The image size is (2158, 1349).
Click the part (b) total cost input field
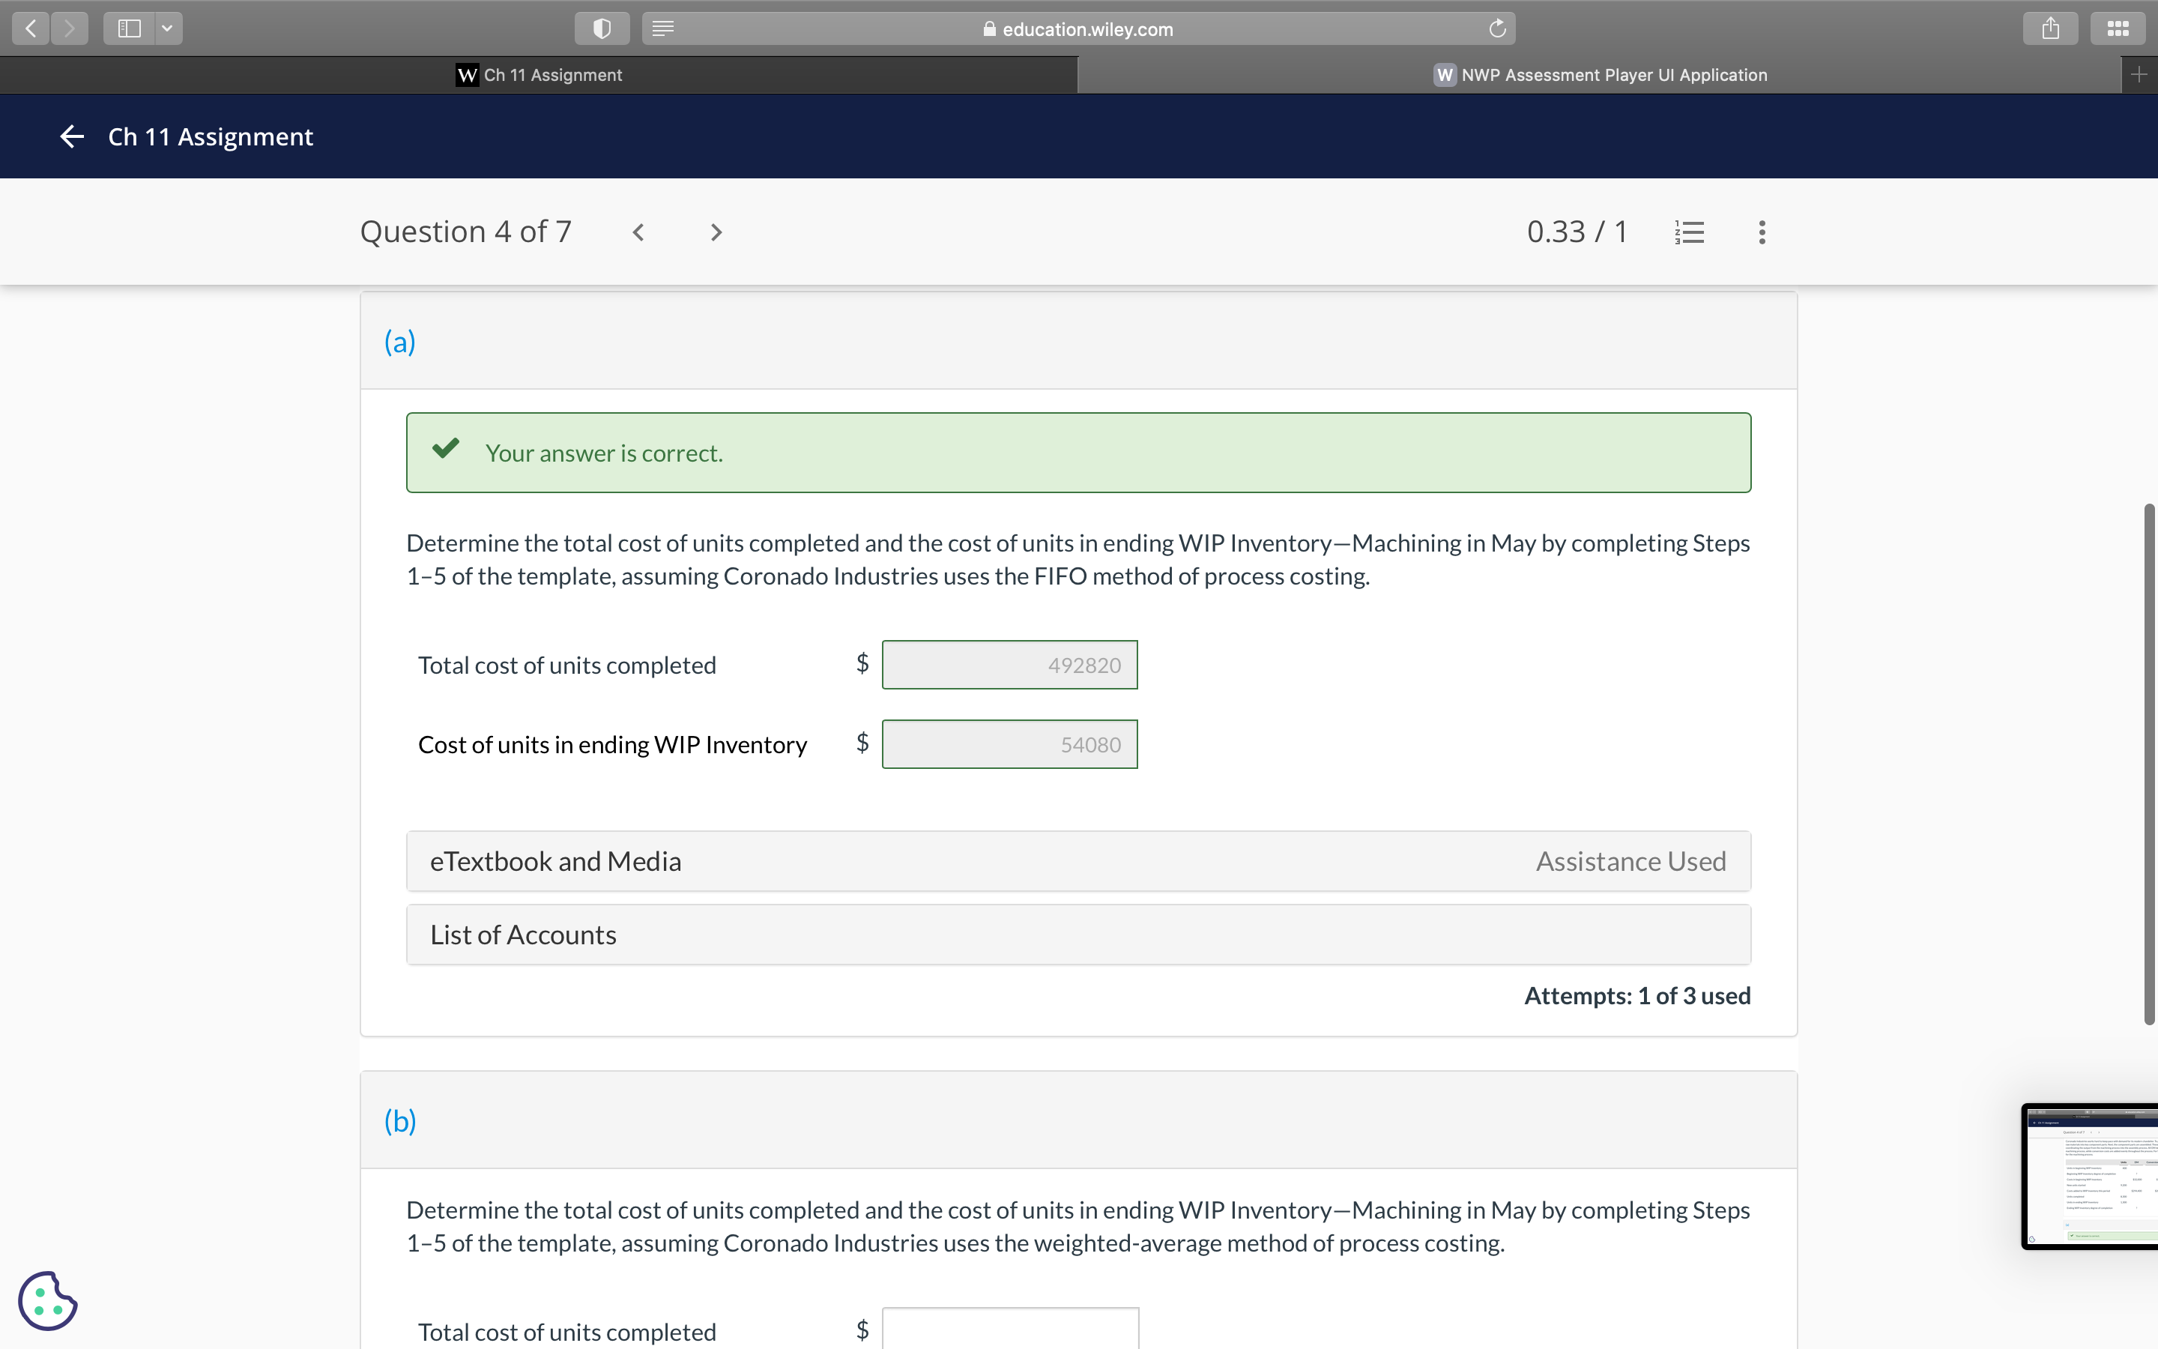[x=1009, y=1330]
